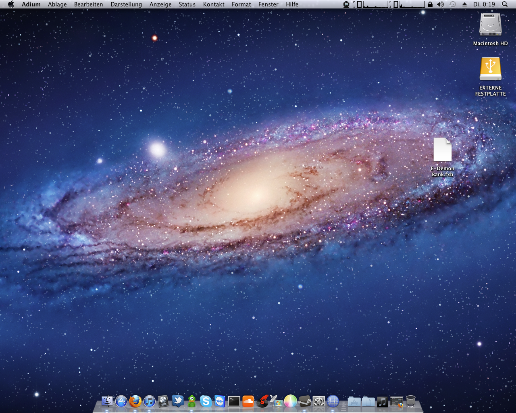The width and height of the screenshot is (516, 413).
Task: Launch Terminal from the Dock
Action: pyautogui.click(x=234, y=401)
